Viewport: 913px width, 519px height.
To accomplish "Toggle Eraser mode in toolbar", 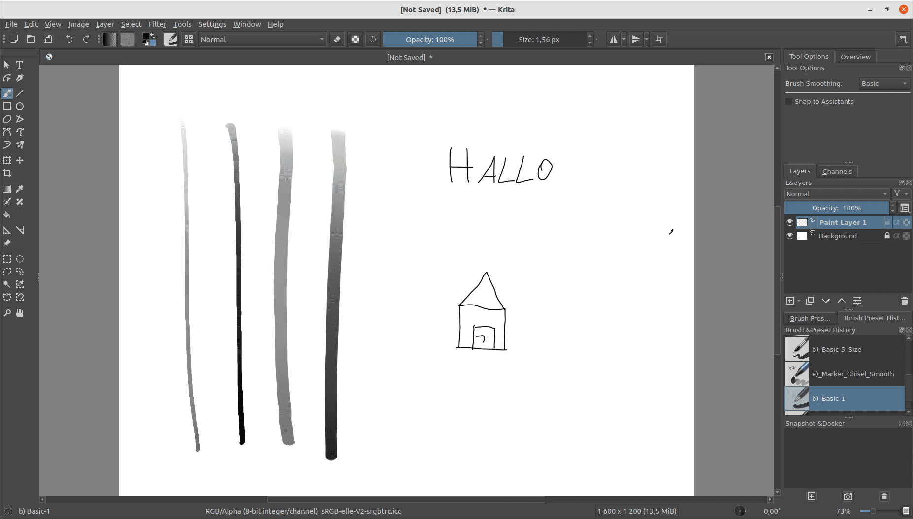I will [x=337, y=40].
